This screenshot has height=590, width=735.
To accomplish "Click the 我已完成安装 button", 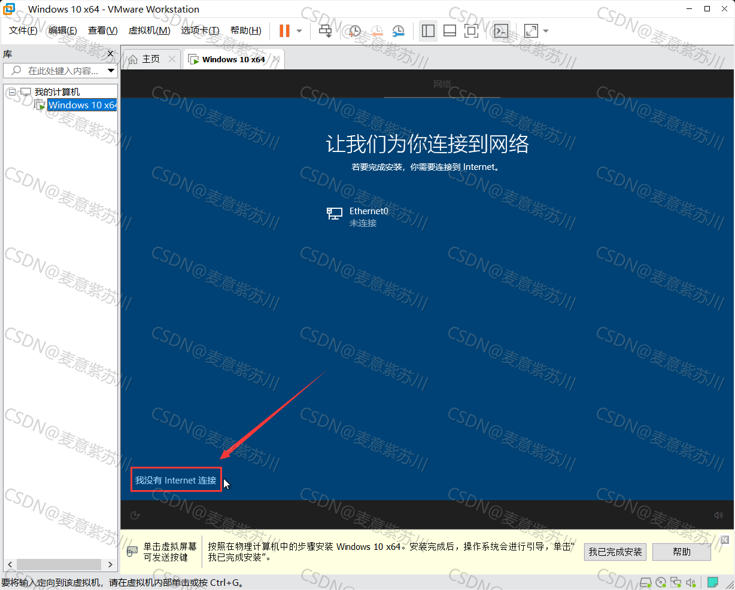I will [615, 552].
